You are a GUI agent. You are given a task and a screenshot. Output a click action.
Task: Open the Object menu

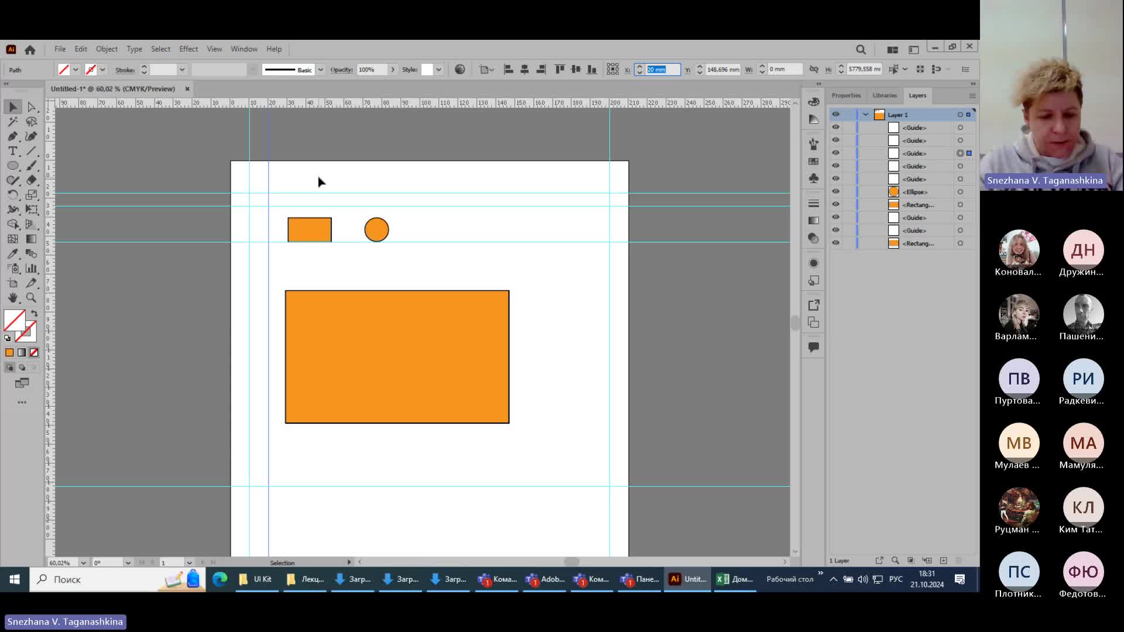(107, 49)
